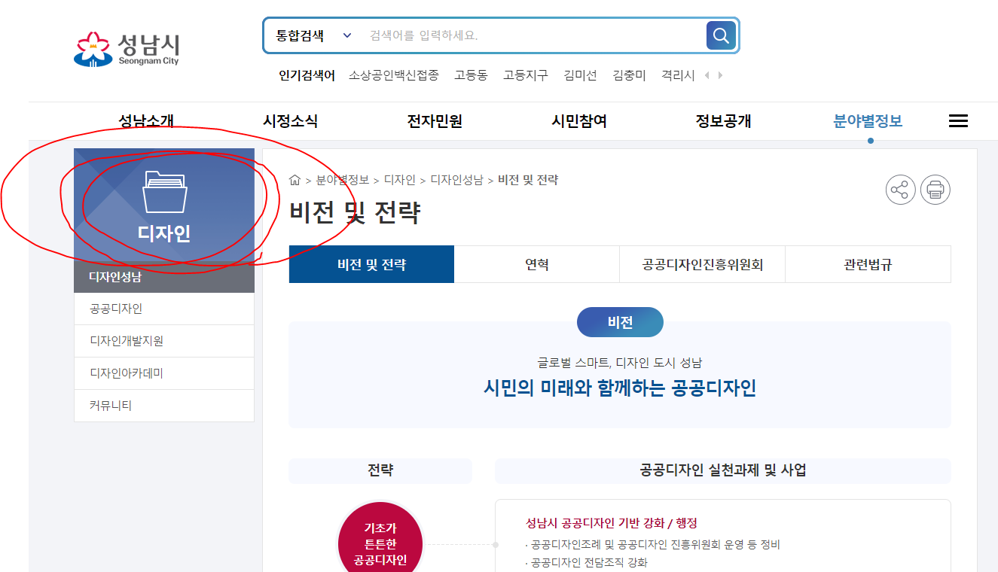This screenshot has width=998, height=572.
Task: Click 디자인성남 breadcrumb link
Action: [x=456, y=180]
